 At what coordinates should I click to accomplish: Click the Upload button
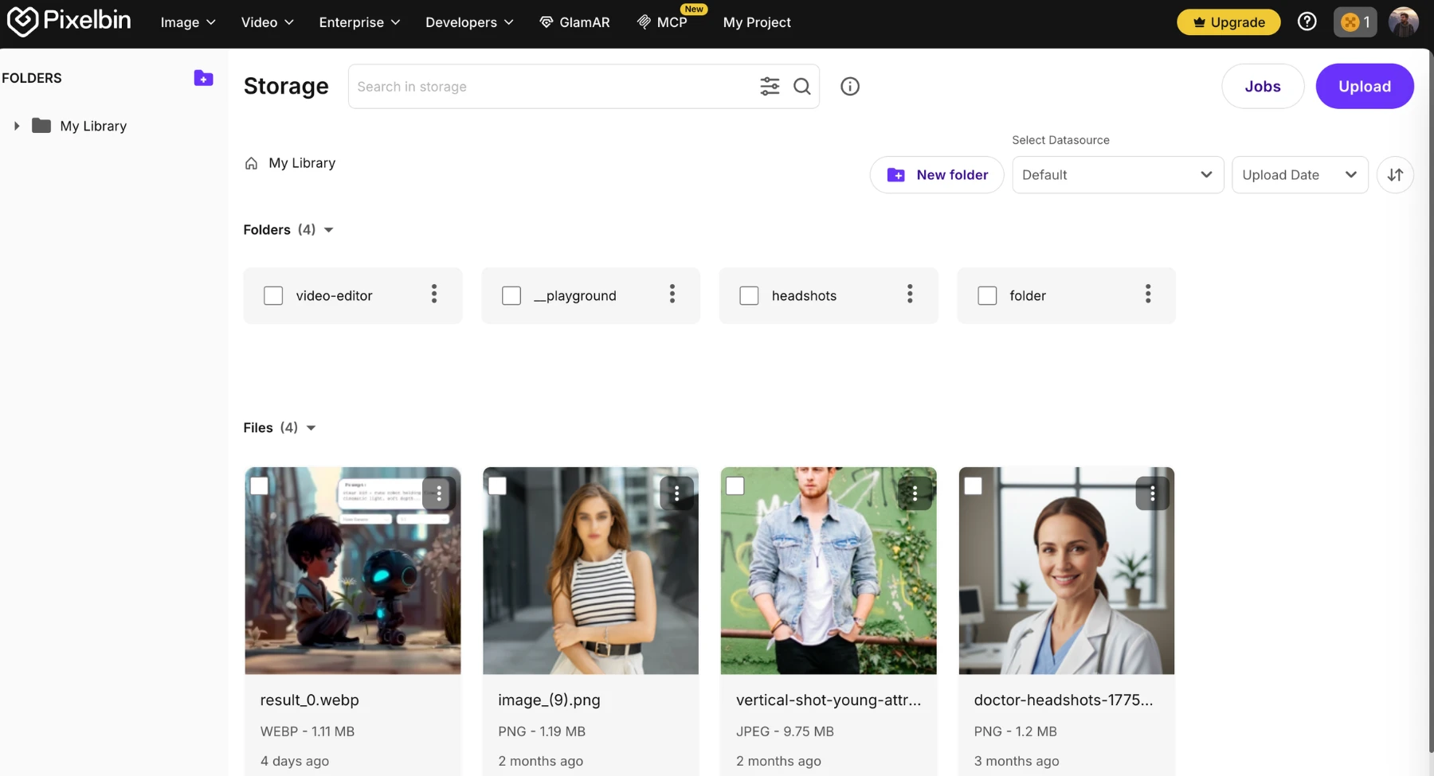tap(1365, 86)
